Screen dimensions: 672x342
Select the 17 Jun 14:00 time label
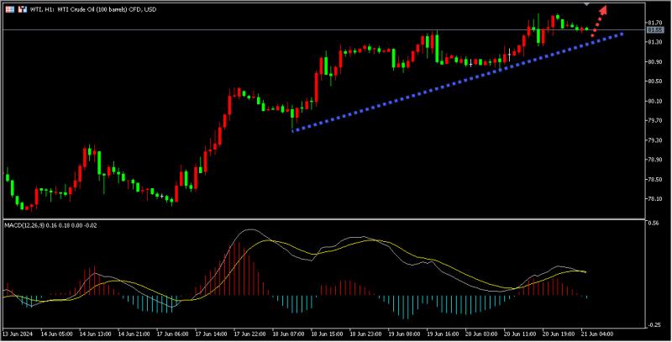point(211,334)
